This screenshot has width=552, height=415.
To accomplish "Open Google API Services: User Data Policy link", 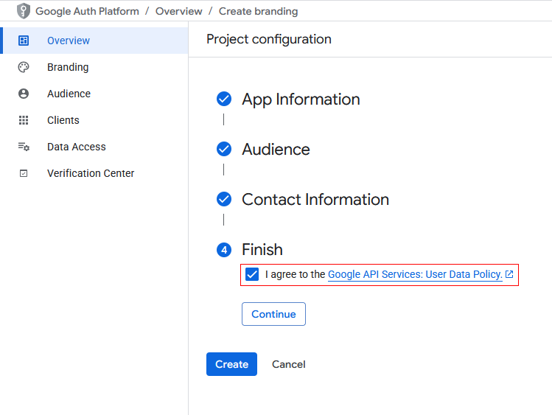I will pyautogui.click(x=415, y=274).
